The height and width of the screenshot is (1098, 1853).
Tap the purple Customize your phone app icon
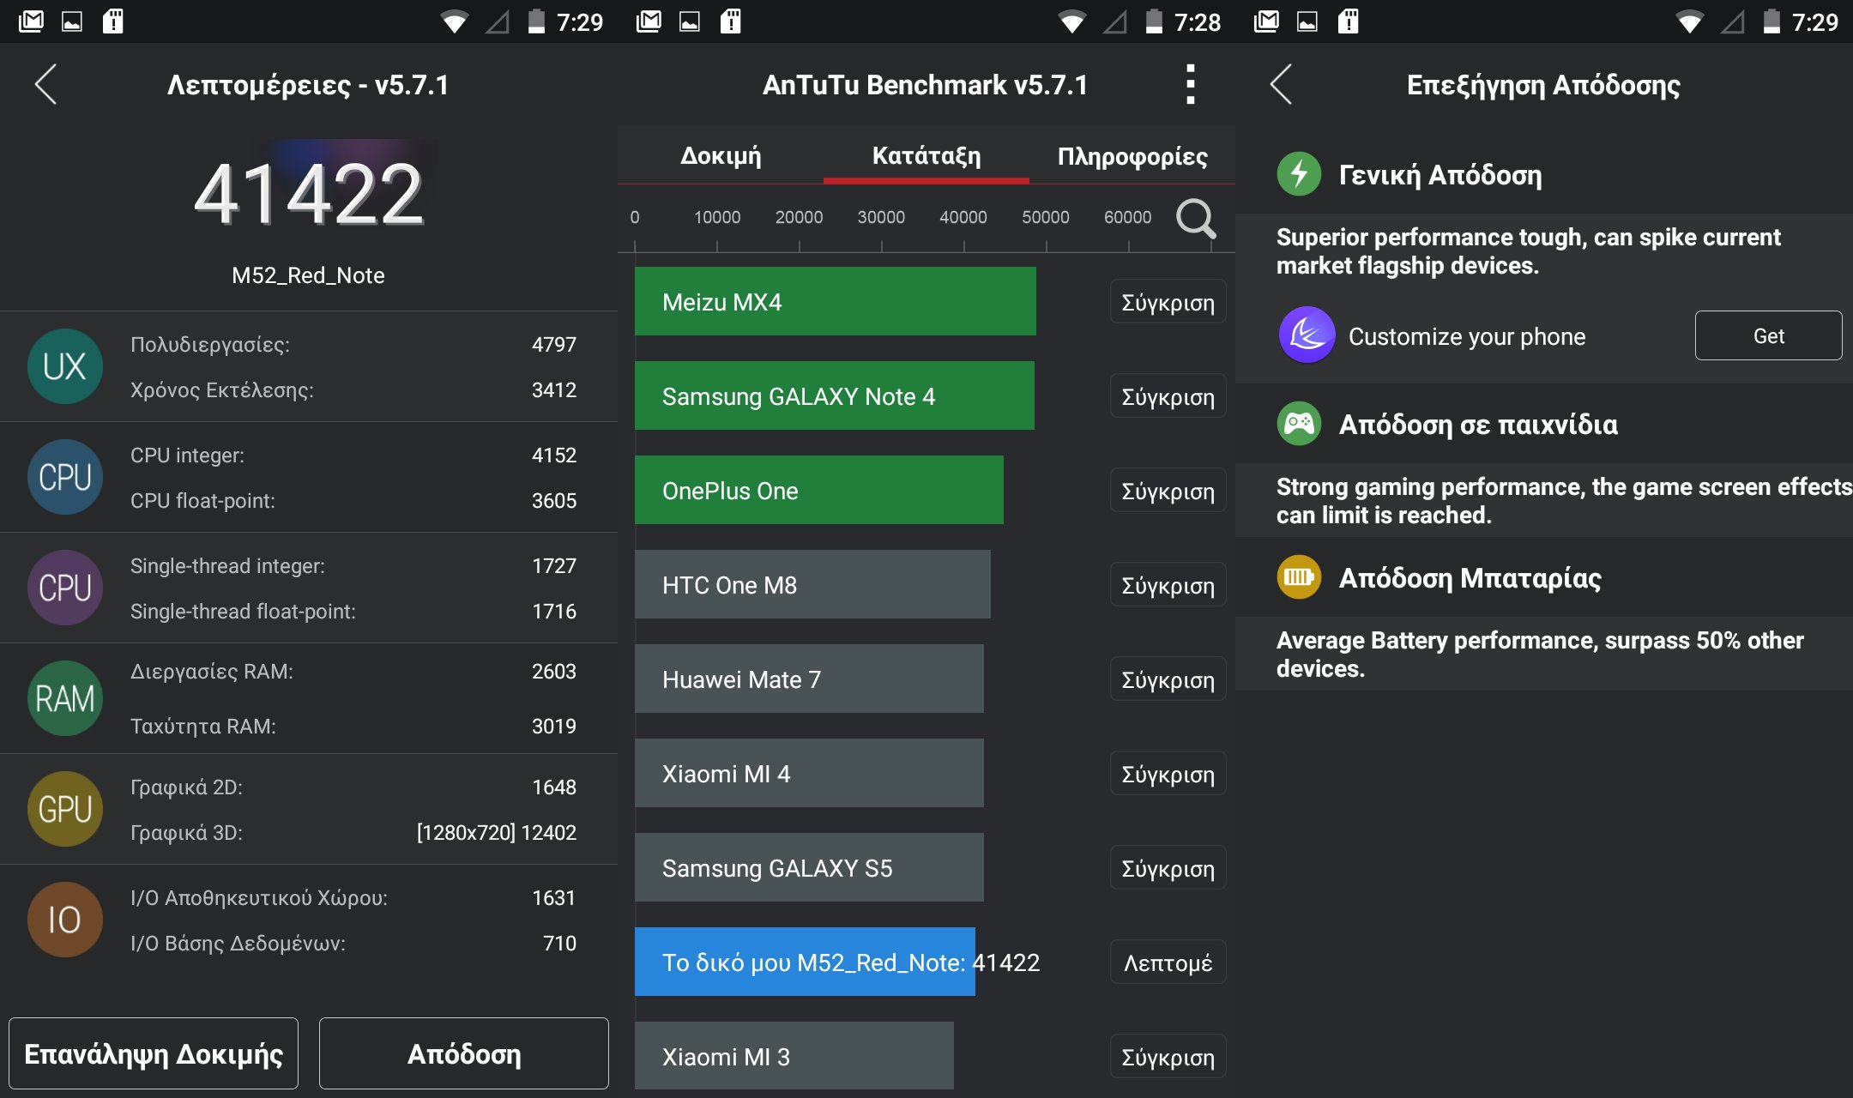[x=1307, y=335]
